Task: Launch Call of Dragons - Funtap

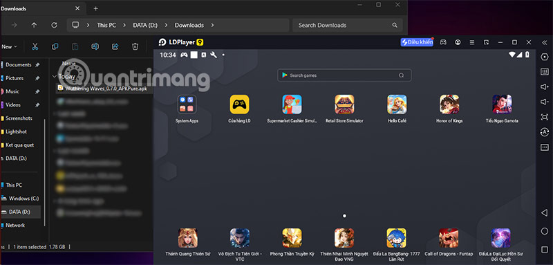Action: pyautogui.click(x=449, y=238)
